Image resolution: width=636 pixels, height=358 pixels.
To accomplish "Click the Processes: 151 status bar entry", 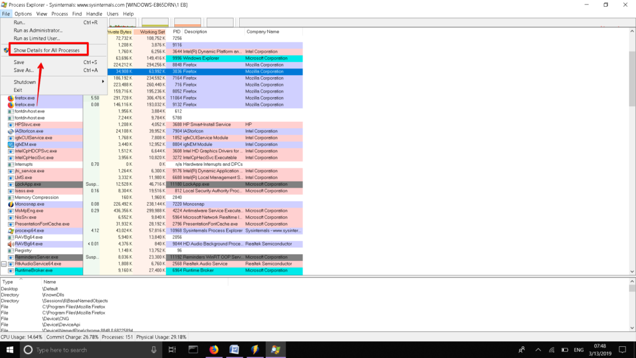I will pos(117,337).
